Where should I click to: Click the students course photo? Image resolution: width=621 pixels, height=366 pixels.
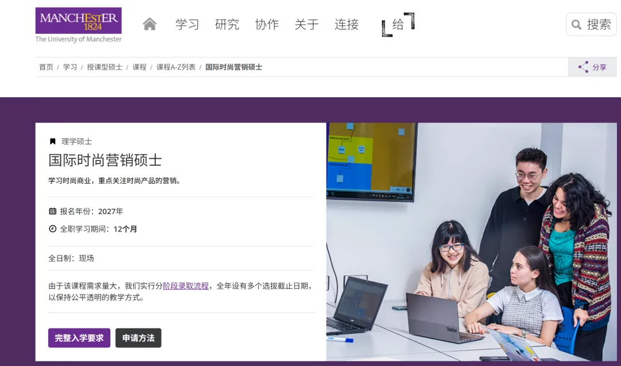(x=471, y=242)
